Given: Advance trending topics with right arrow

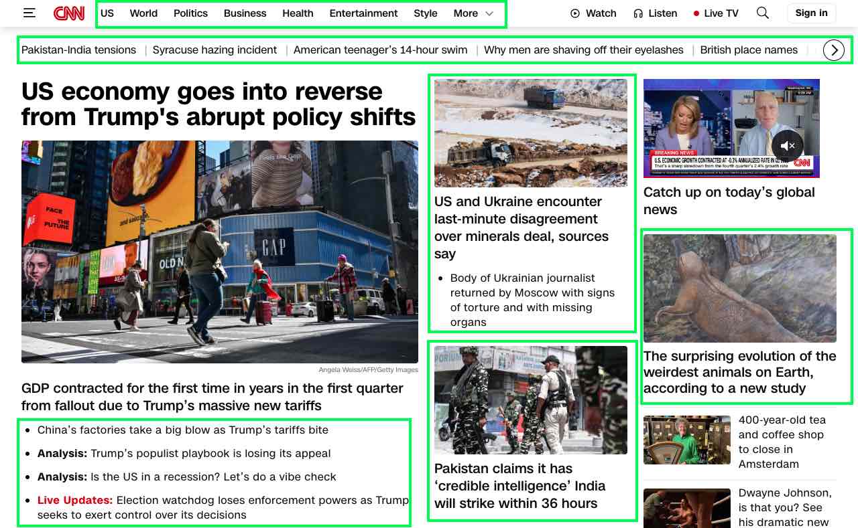Looking at the screenshot, I should tap(833, 50).
